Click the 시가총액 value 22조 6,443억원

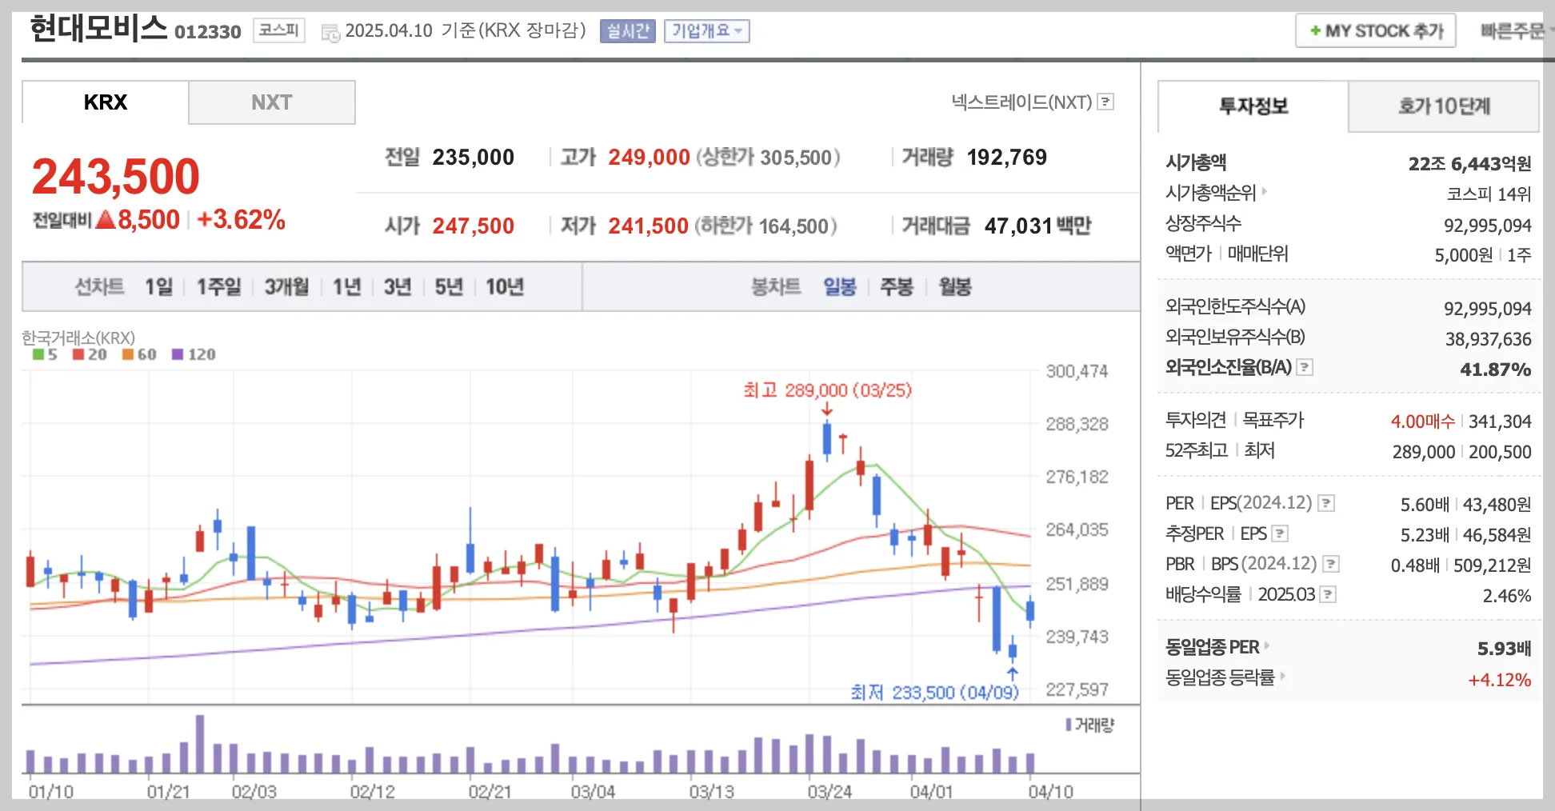click(x=1469, y=164)
